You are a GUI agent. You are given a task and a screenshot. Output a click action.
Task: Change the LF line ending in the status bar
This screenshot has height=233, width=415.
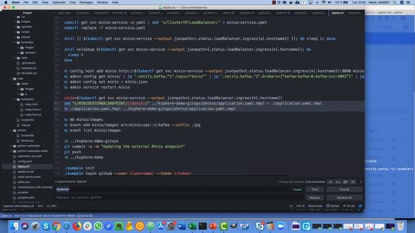[291, 206]
